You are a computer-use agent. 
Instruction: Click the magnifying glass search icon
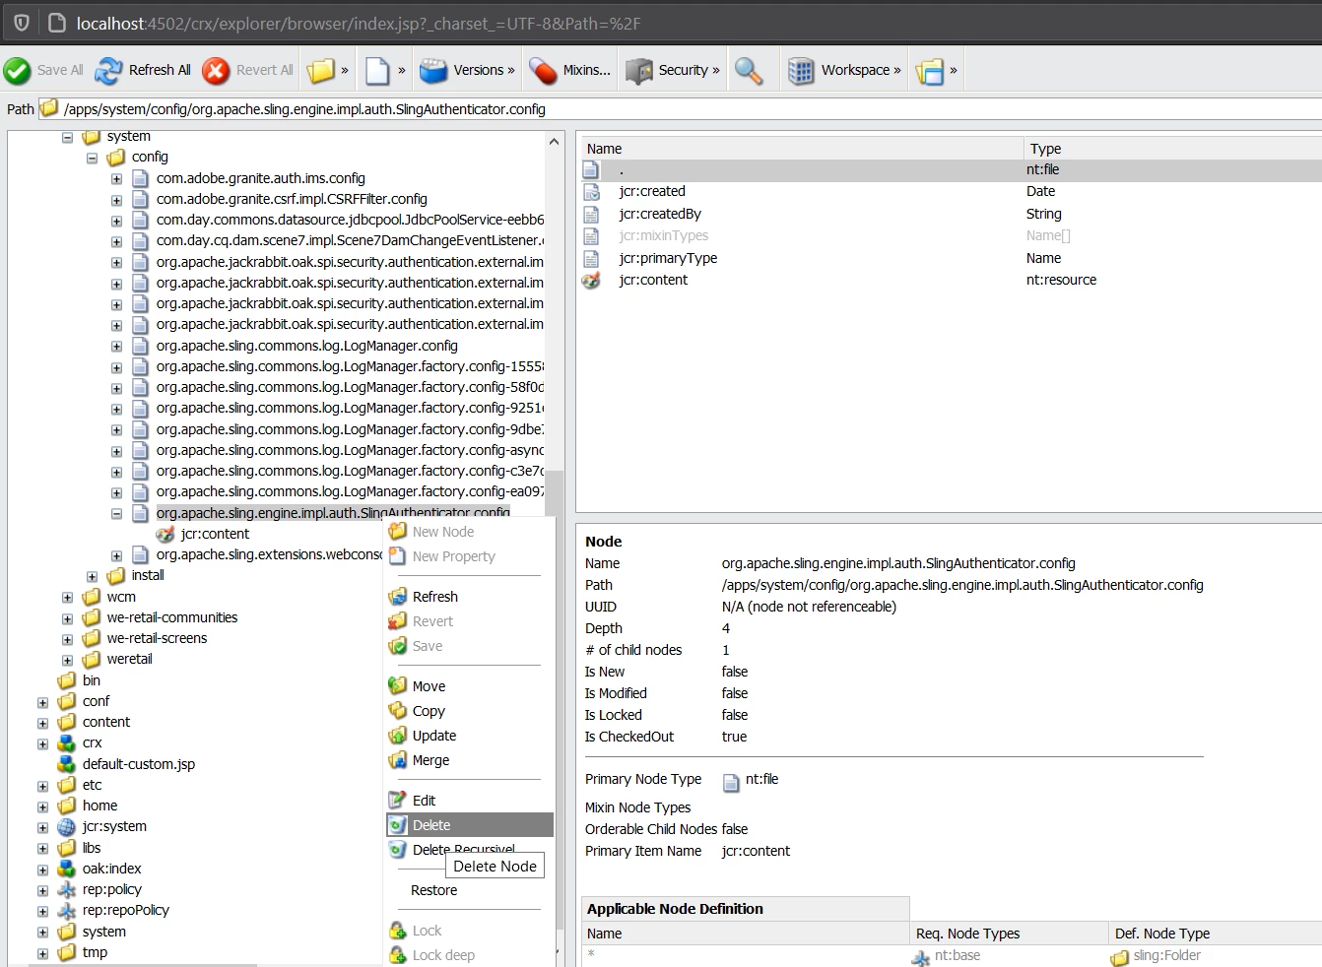point(749,70)
